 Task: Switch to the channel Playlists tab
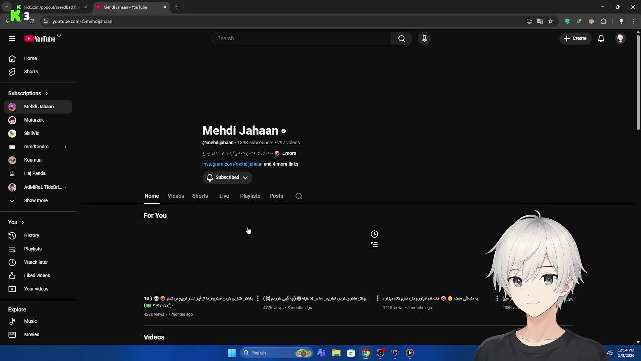pyautogui.click(x=250, y=196)
